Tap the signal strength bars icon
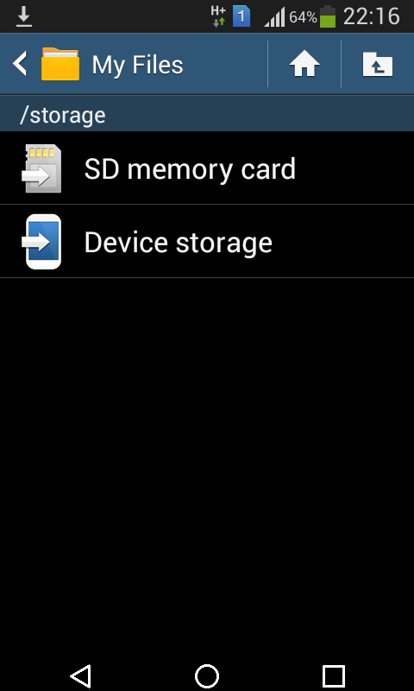Viewport: 414px width, 691px height. coord(274,17)
